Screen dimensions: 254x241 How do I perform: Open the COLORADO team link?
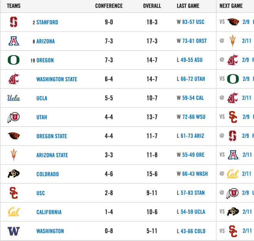[x=47, y=174]
